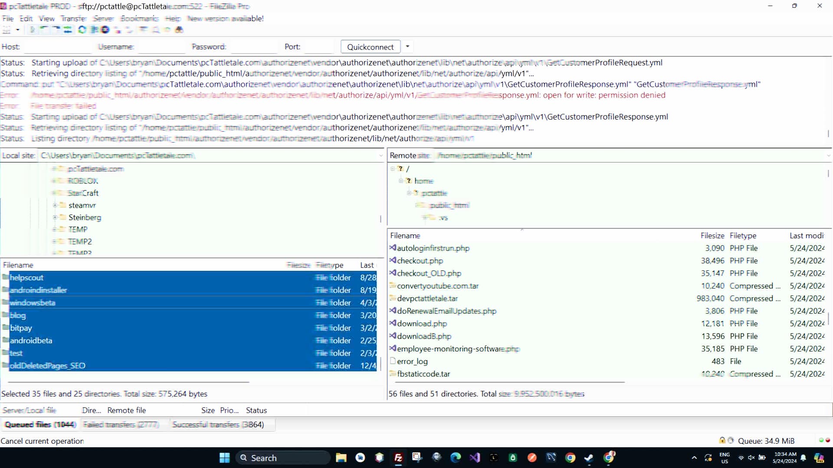The width and height of the screenshot is (833, 468).
Task: Switch to the Successful transfers tab
Action: tap(218, 425)
